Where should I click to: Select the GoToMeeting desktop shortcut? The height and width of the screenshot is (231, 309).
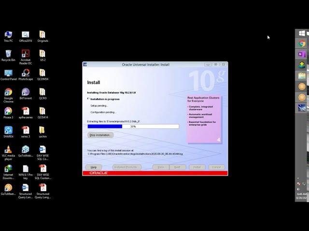click(x=8, y=190)
